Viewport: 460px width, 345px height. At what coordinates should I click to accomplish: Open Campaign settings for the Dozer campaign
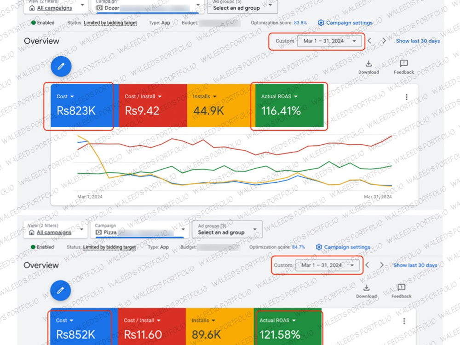pos(349,23)
